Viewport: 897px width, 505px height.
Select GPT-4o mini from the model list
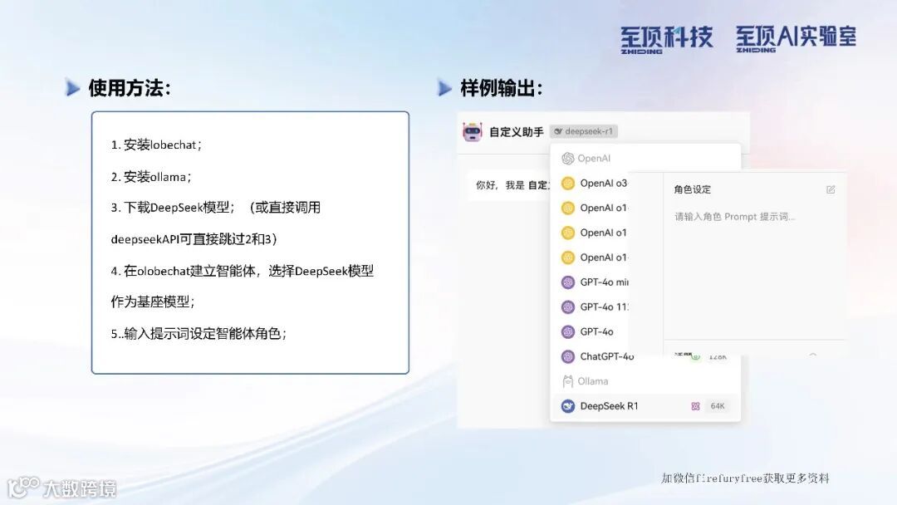pos(595,282)
